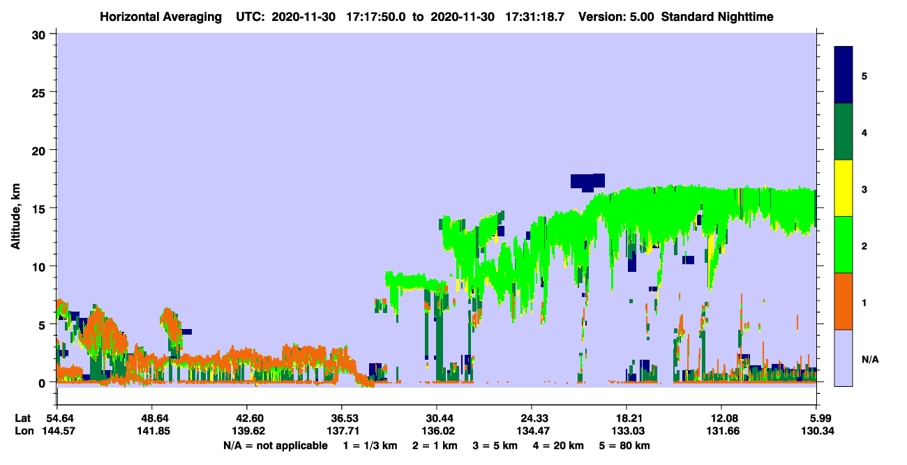Click the 'Lat' row label
Image resolution: width=907 pixels, height=465 pixels.
point(22,418)
